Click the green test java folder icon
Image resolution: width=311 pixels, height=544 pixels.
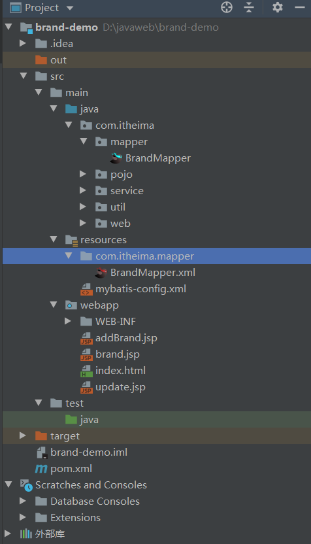(x=71, y=420)
